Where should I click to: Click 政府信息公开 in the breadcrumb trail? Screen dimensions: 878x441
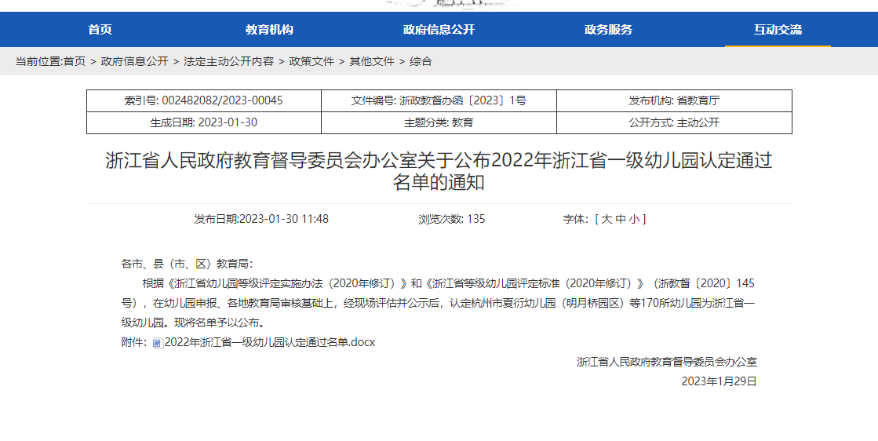134,61
